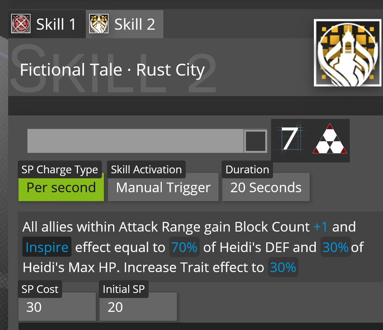The width and height of the screenshot is (383, 330).
Task: Click the Inspire keyword link
Action: (x=47, y=247)
